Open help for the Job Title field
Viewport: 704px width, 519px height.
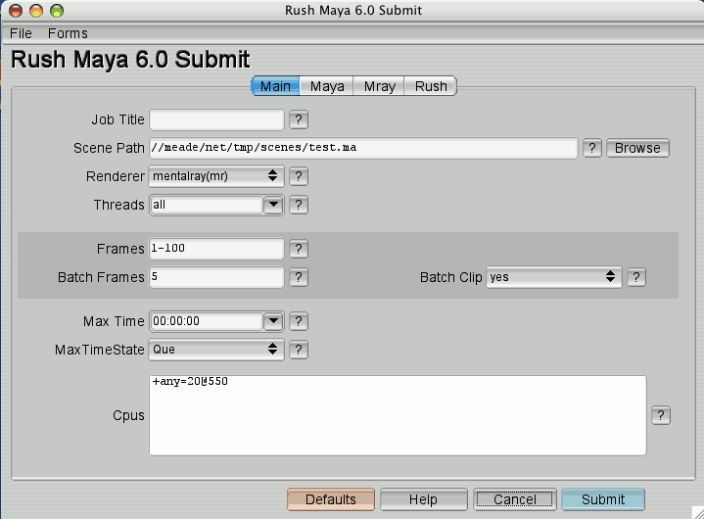pos(299,119)
